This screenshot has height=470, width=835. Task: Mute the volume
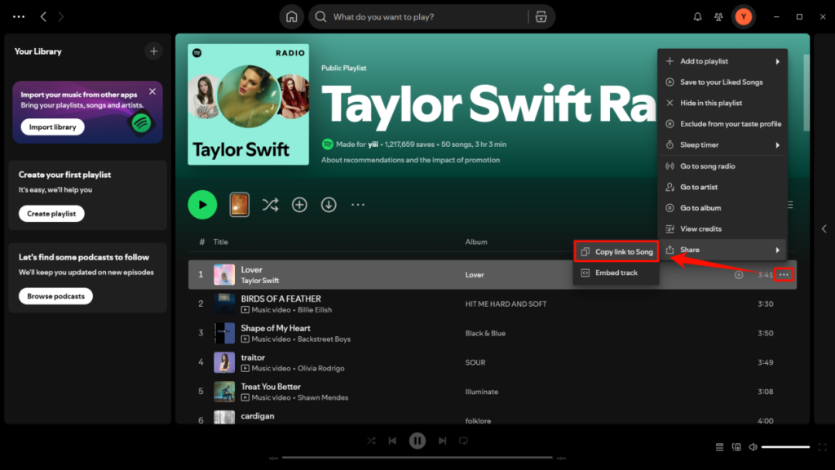tap(753, 447)
